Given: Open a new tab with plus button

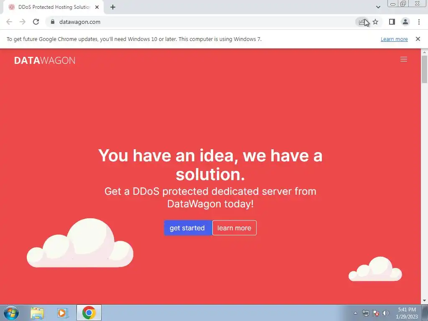Looking at the screenshot, I should click(x=113, y=7).
